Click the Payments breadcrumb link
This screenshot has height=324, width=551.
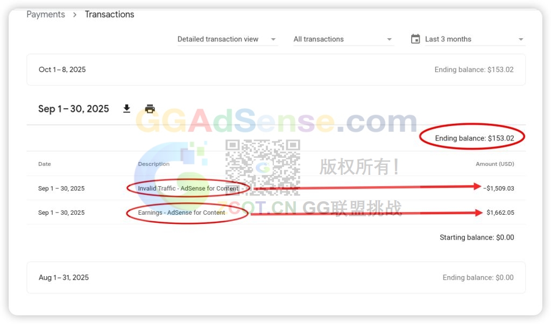(46, 15)
